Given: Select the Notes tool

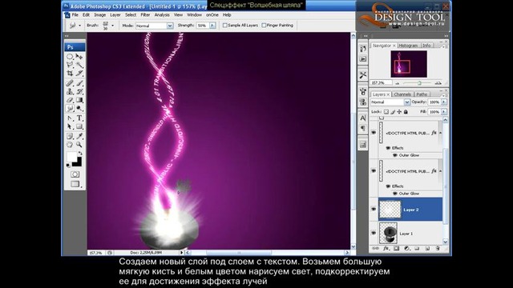Looking at the screenshot, I should coord(70,136).
